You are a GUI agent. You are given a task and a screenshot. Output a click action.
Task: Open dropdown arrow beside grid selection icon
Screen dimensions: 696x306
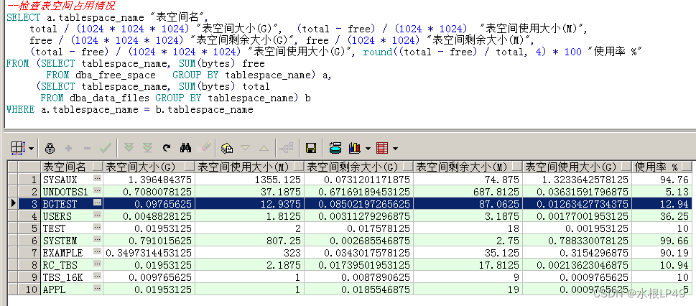(31, 149)
